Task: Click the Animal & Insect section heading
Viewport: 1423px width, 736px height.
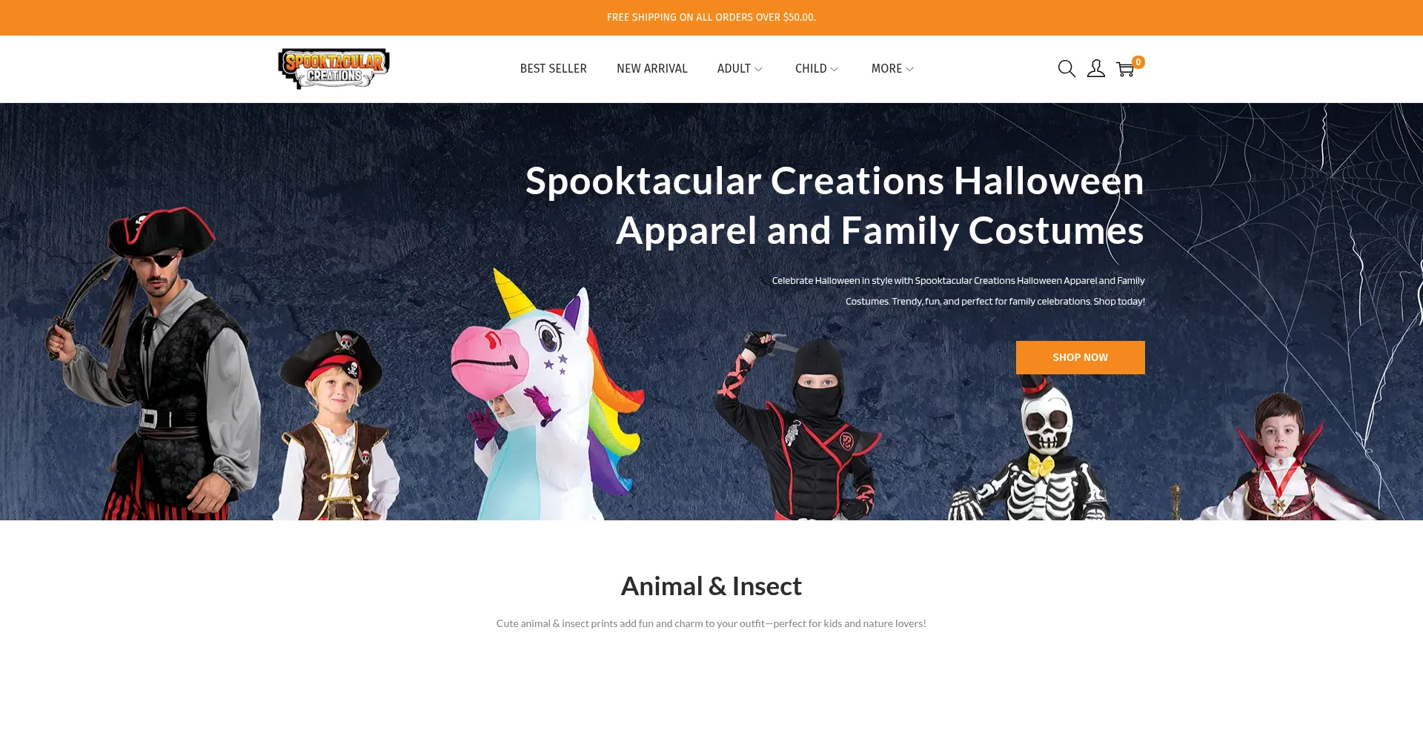Action: [711, 586]
